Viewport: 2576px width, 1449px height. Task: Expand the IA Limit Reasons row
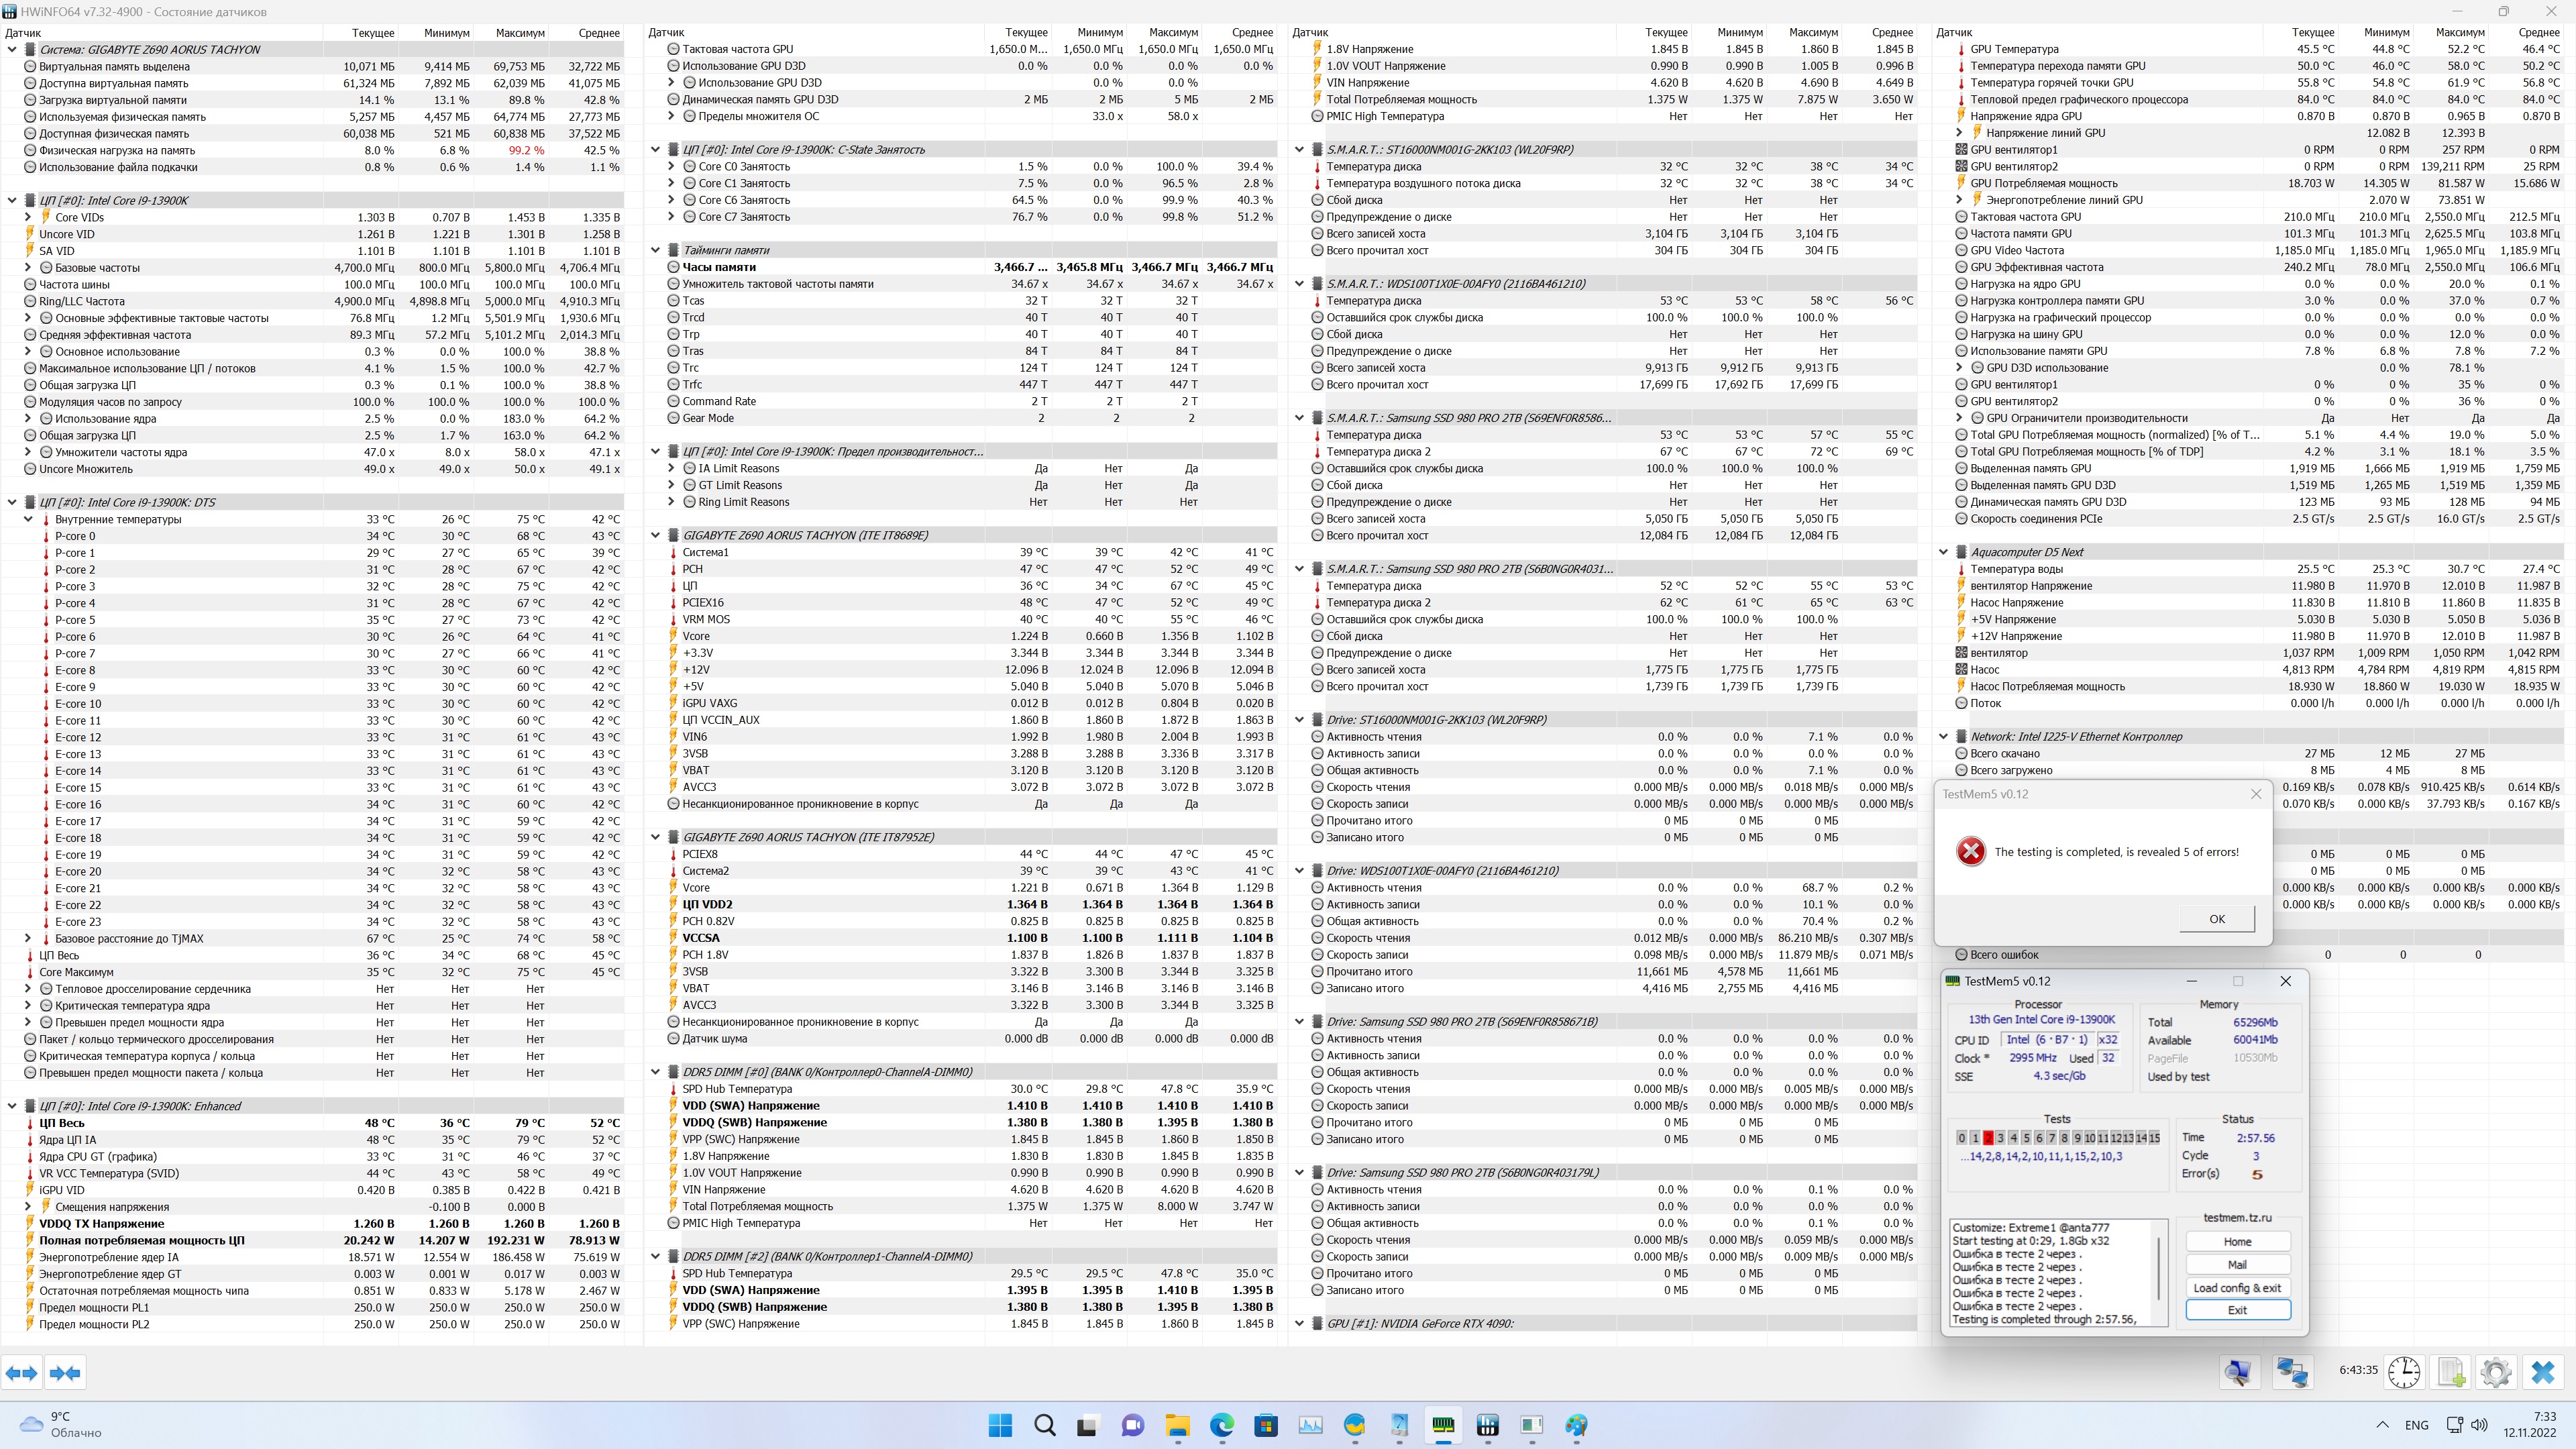[x=672, y=469]
